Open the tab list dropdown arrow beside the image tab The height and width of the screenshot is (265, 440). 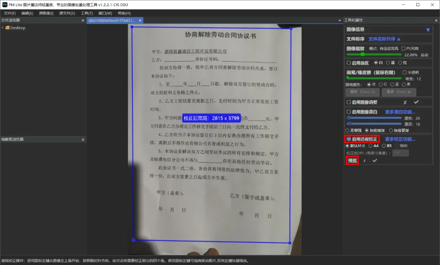[x=339, y=20]
